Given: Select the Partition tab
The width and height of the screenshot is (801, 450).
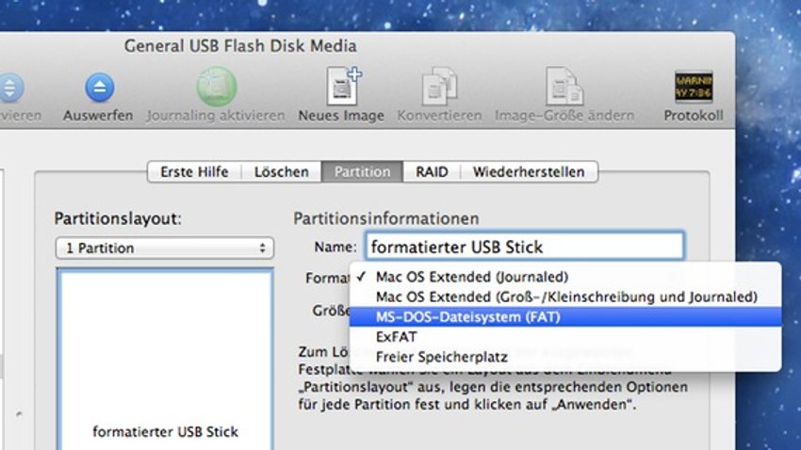Looking at the screenshot, I should (x=362, y=172).
